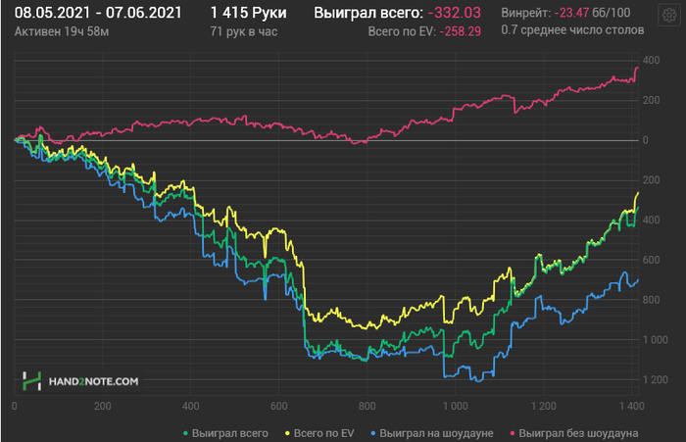Click the '71 рук в час' label
Viewport: 686px width, 442px height.
click(x=244, y=31)
